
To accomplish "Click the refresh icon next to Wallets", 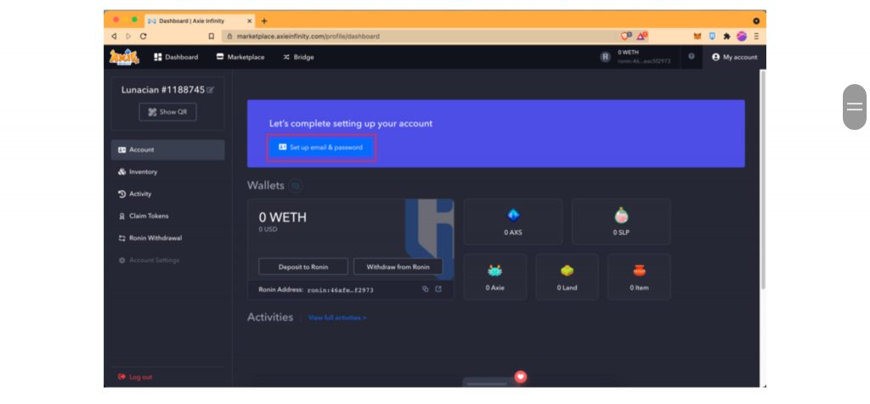I will (296, 186).
